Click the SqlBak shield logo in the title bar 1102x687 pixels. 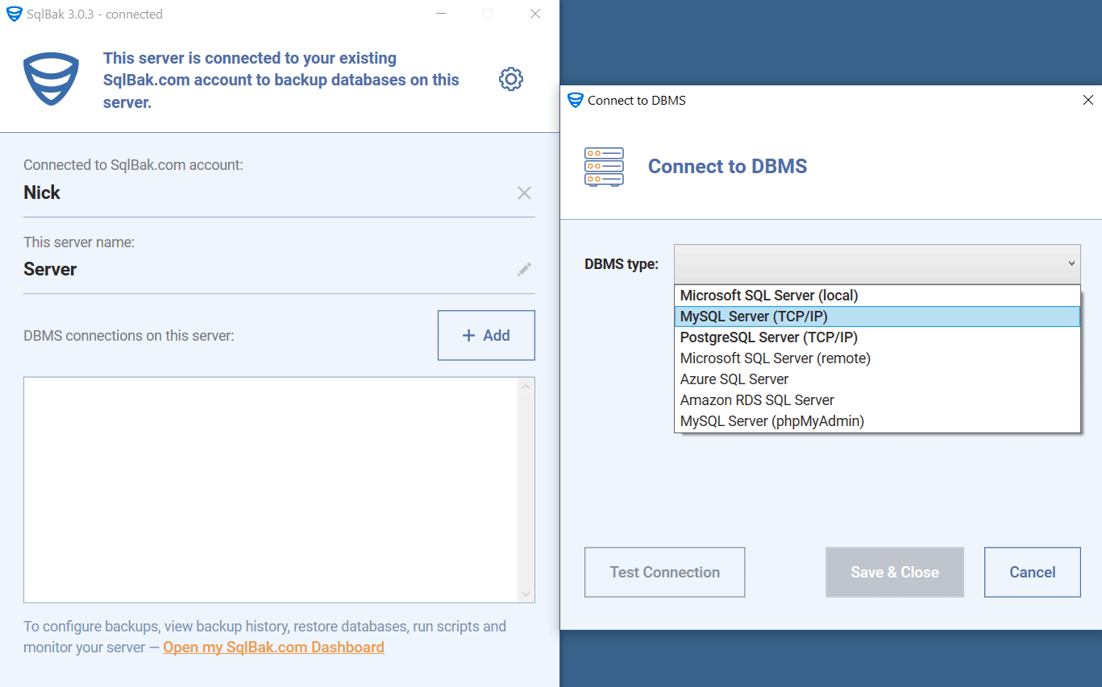point(13,14)
